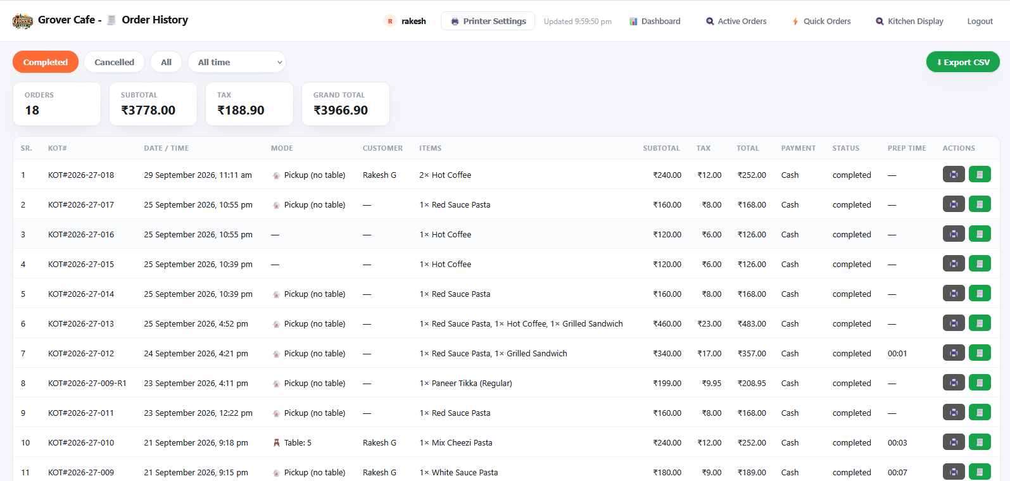Click the printer icon for KOT#2026-27-009-R1
Image resolution: width=1010 pixels, height=481 pixels.
954,382
